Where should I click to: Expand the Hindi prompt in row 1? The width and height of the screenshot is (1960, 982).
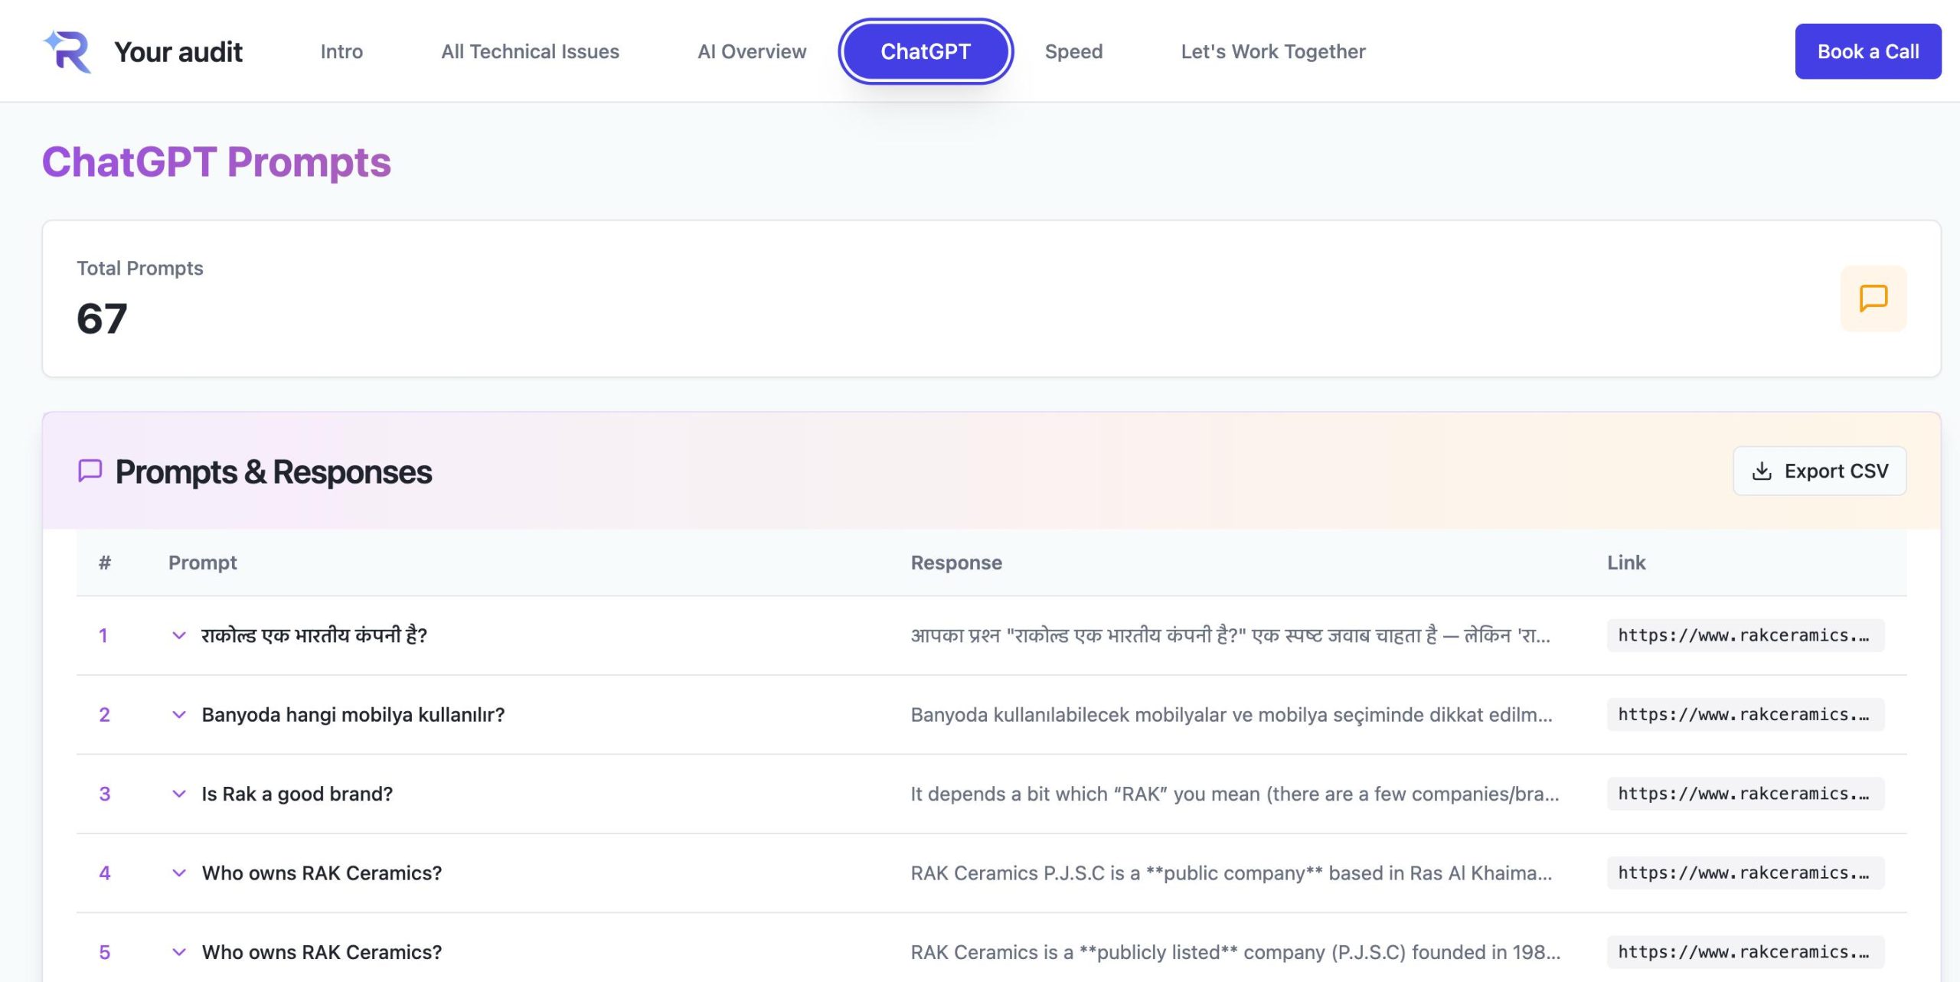click(179, 635)
